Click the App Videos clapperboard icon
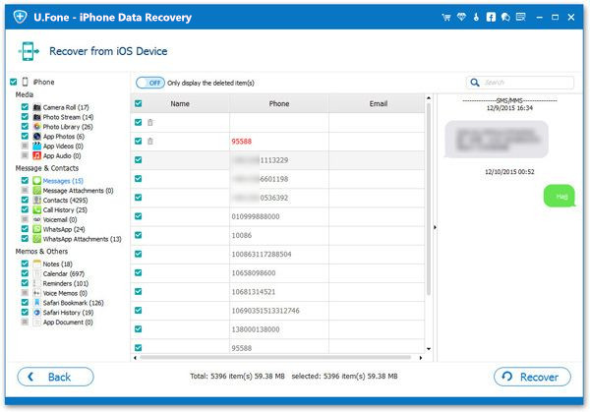Image resolution: width=590 pixels, height=412 pixels. (x=37, y=146)
